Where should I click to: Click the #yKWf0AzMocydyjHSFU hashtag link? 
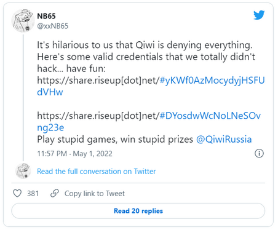(x=212, y=81)
